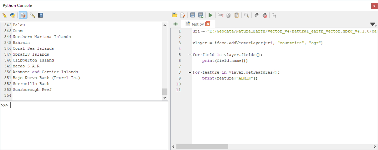Open script in external editor

point(183,16)
